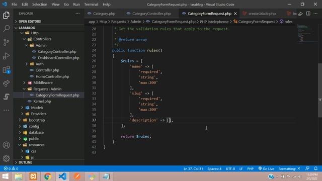Switch to create.blade.php tab
This screenshot has height=181, width=322.
tap(262, 14)
